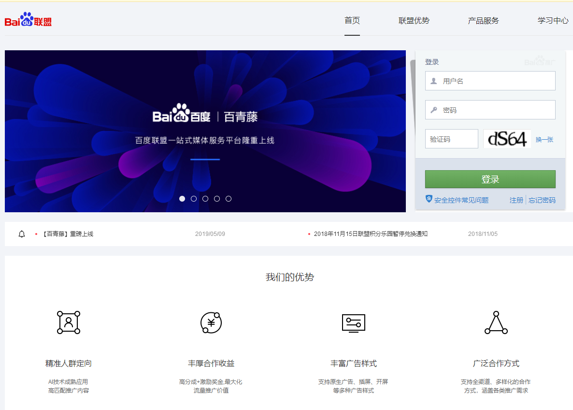Click the 忘记密码 link
The image size is (573, 410).
coord(542,200)
